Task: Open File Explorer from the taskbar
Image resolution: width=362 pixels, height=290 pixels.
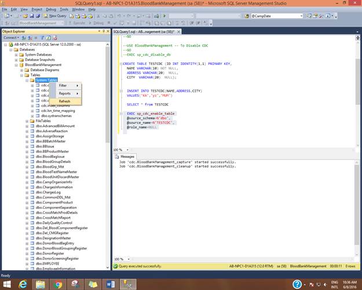Action: [x=41, y=284]
